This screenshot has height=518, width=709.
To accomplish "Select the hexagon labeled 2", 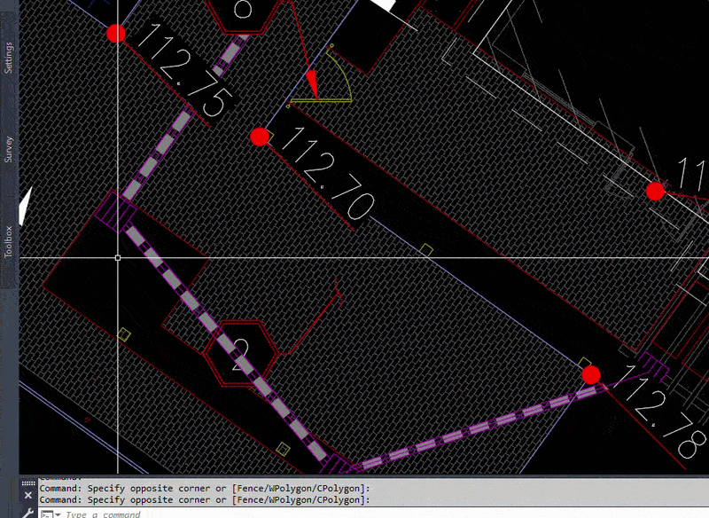I will (240, 353).
